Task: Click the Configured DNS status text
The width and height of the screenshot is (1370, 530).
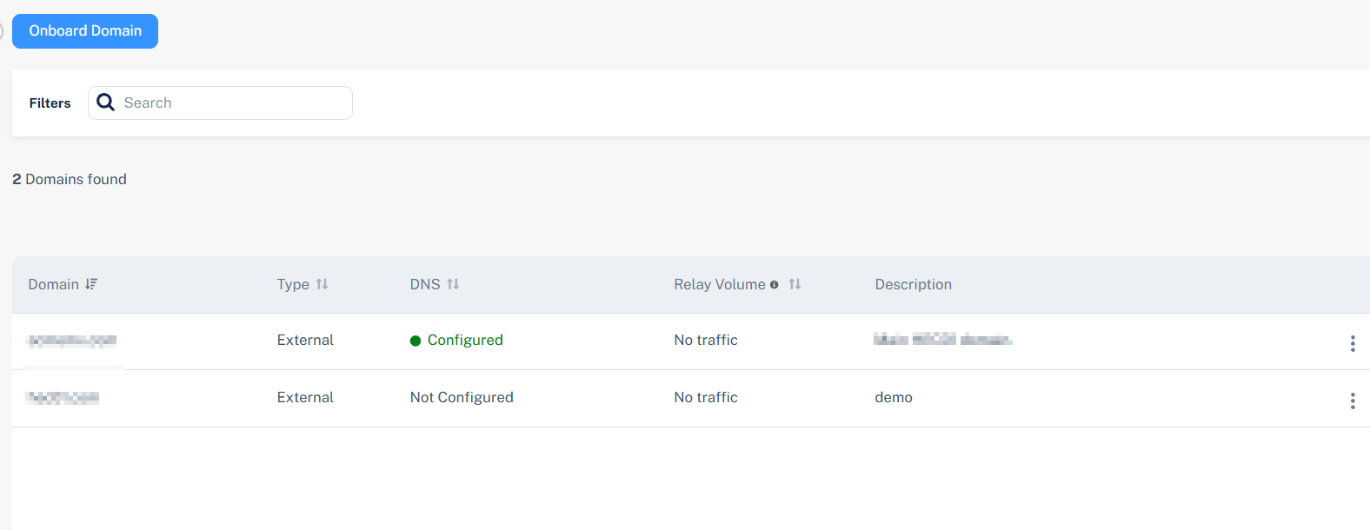Action: (465, 340)
